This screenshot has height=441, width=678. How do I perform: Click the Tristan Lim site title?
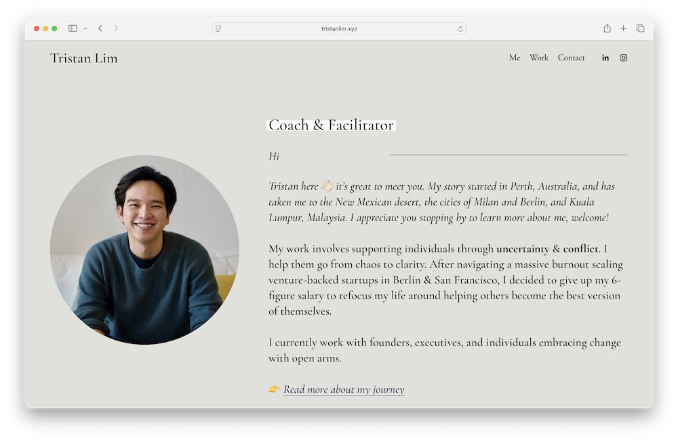point(84,58)
